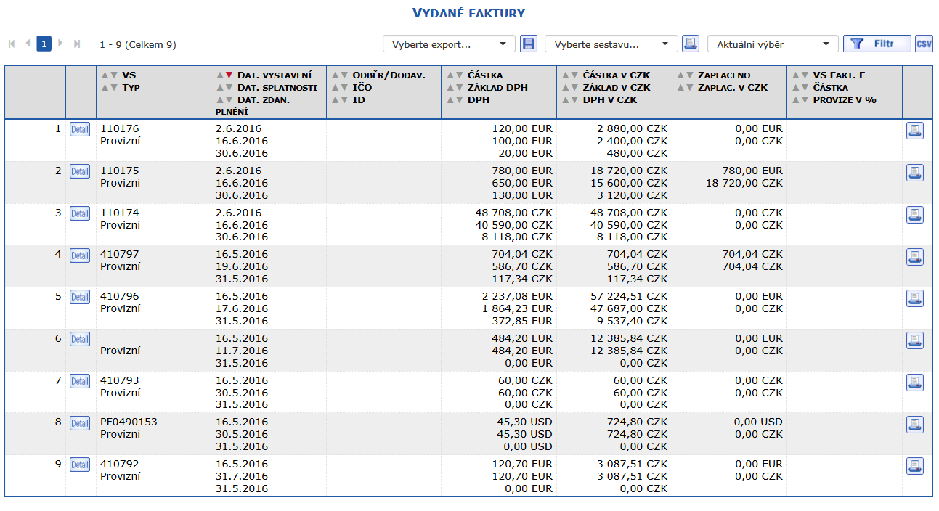View Detail for invoice 410793
The height and width of the screenshot is (511, 939).
[x=80, y=381]
